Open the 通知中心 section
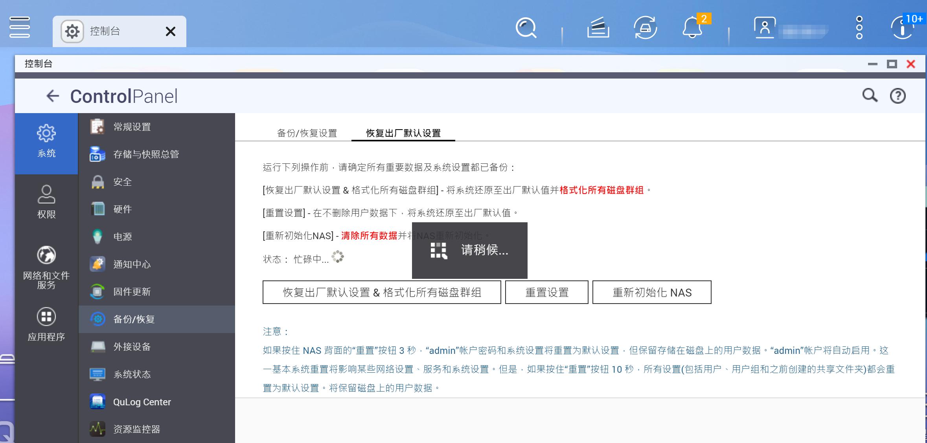This screenshot has height=443, width=927. click(132, 264)
